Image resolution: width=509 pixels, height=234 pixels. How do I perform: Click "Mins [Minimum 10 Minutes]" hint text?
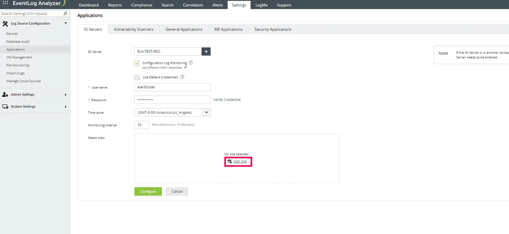pyautogui.click(x=173, y=125)
